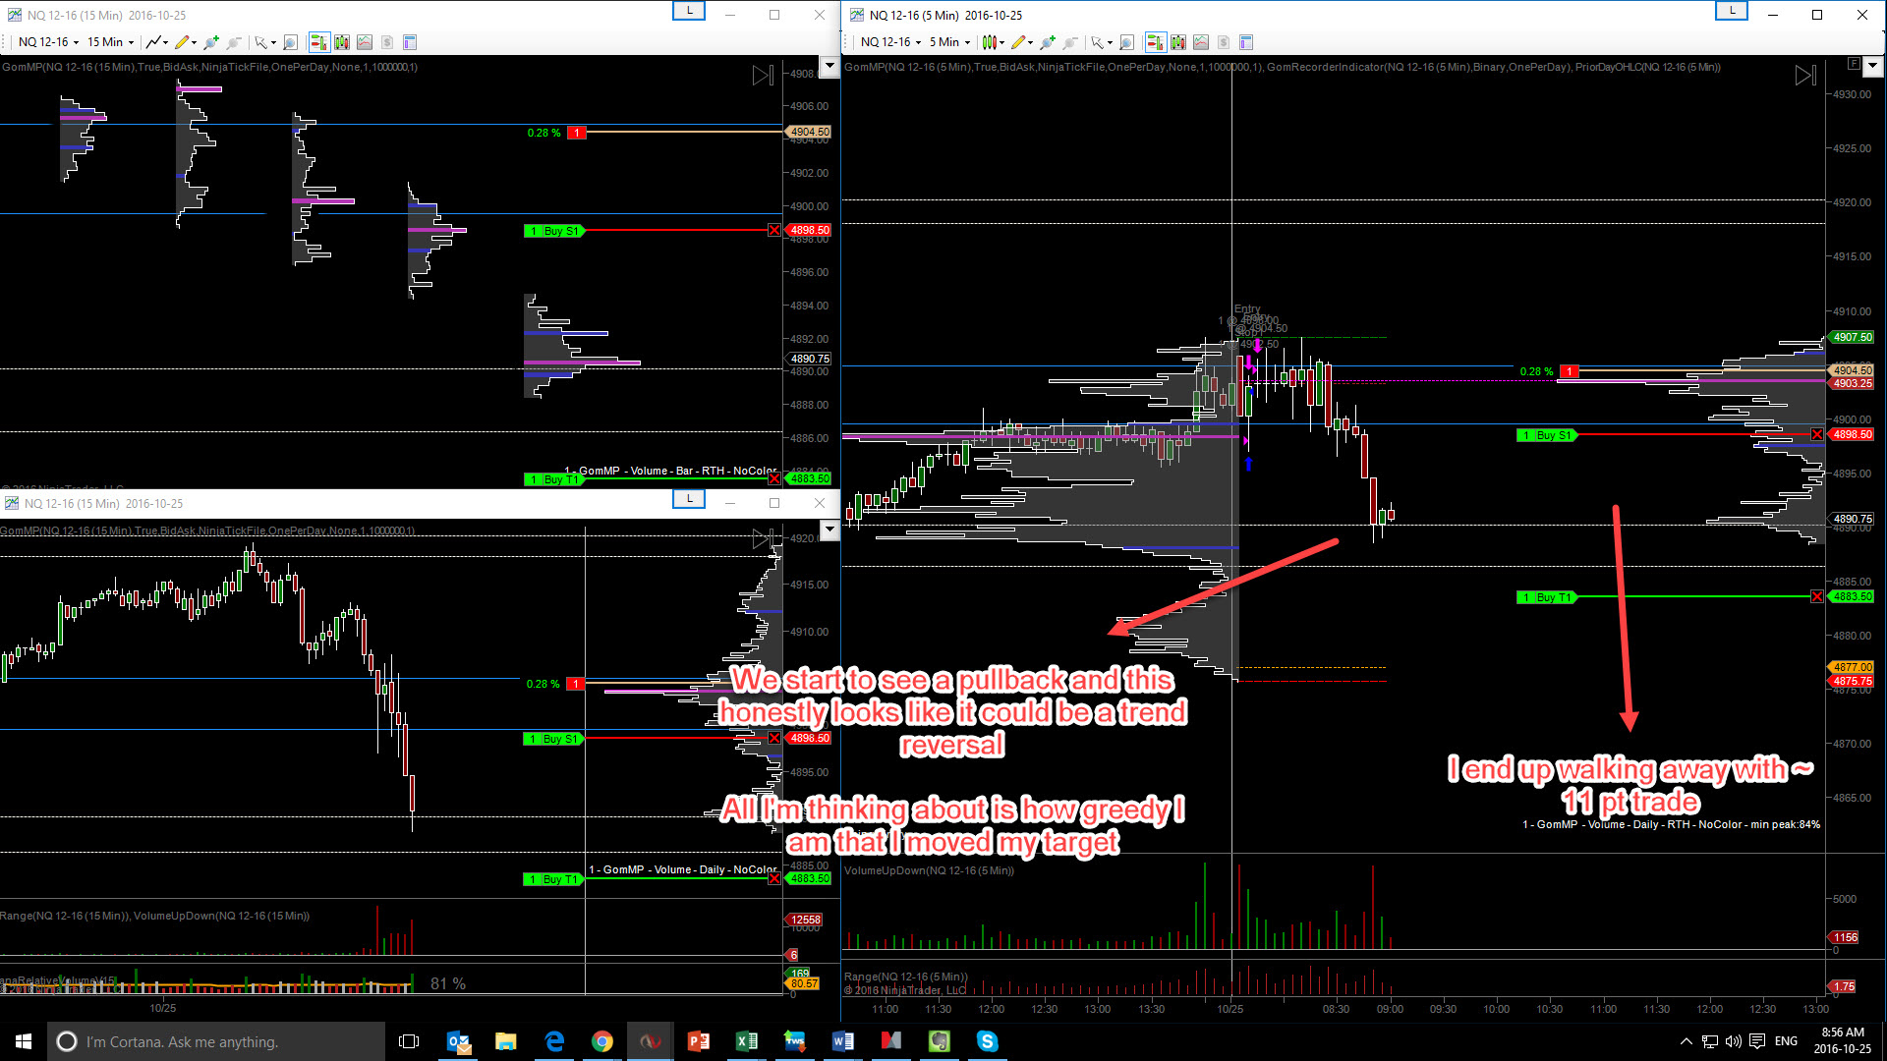Cancel the Buy T1 order in the 5 Min chart
This screenshot has height=1061, width=1887.
(x=1817, y=596)
